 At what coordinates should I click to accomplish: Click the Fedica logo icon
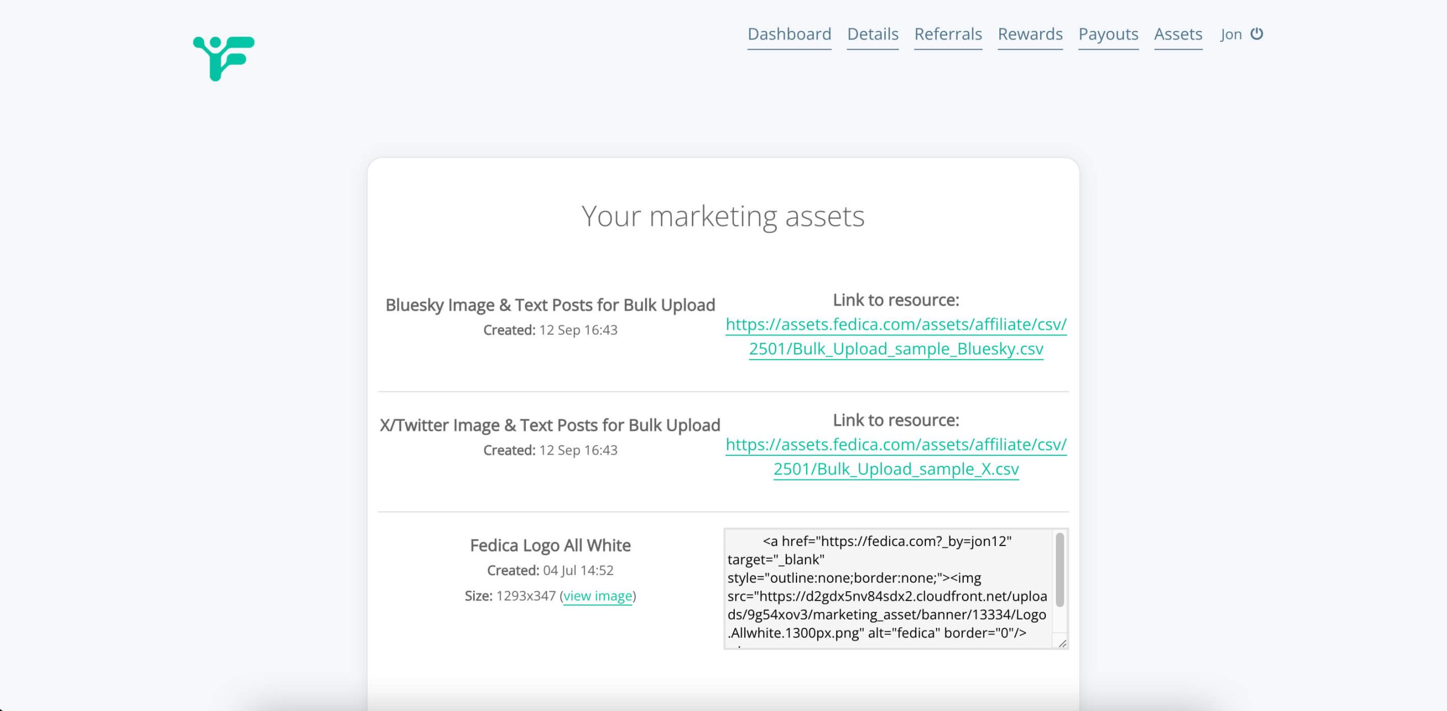(224, 58)
